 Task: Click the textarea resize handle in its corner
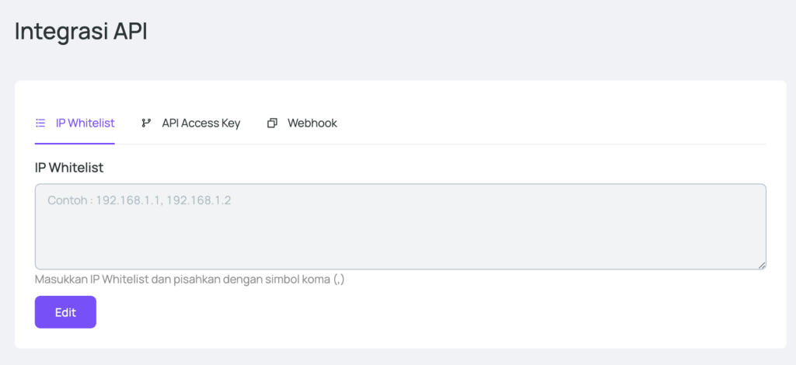(x=762, y=265)
